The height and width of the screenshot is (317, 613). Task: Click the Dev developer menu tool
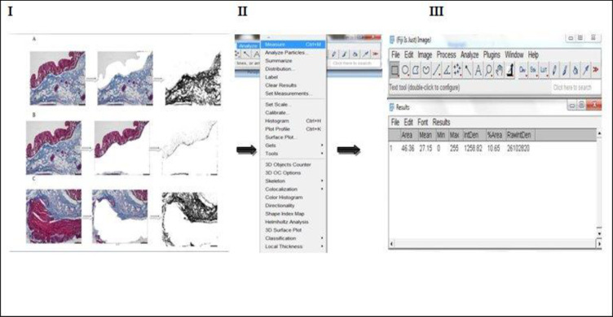pyautogui.click(x=523, y=70)
